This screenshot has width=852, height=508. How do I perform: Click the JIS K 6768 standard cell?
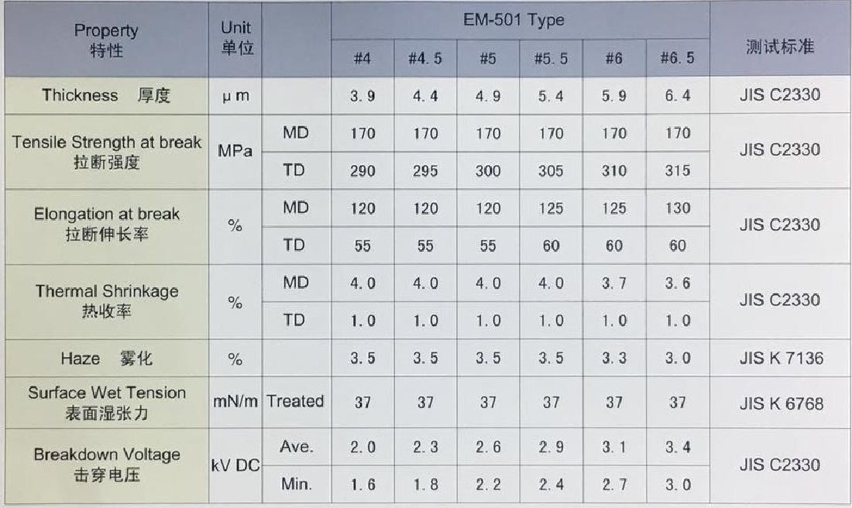click(x=779, y=403)
